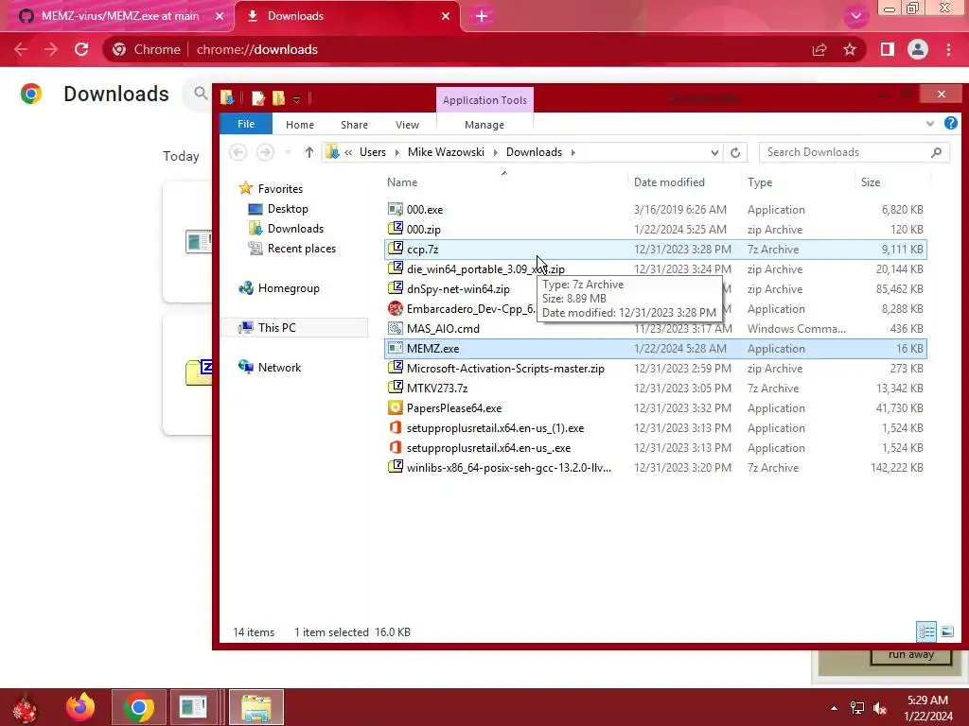Expand subfolders after Downloads in breadcrumb
The image size is (969, 726).
coord(573,152)
